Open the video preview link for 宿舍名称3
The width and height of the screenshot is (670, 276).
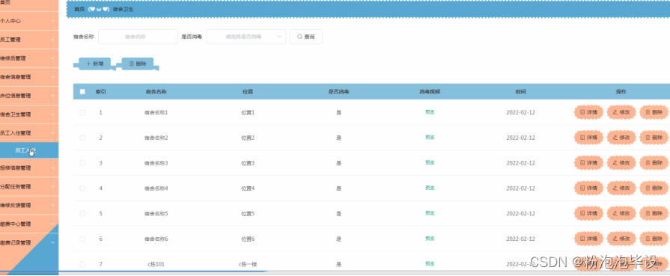430,162
